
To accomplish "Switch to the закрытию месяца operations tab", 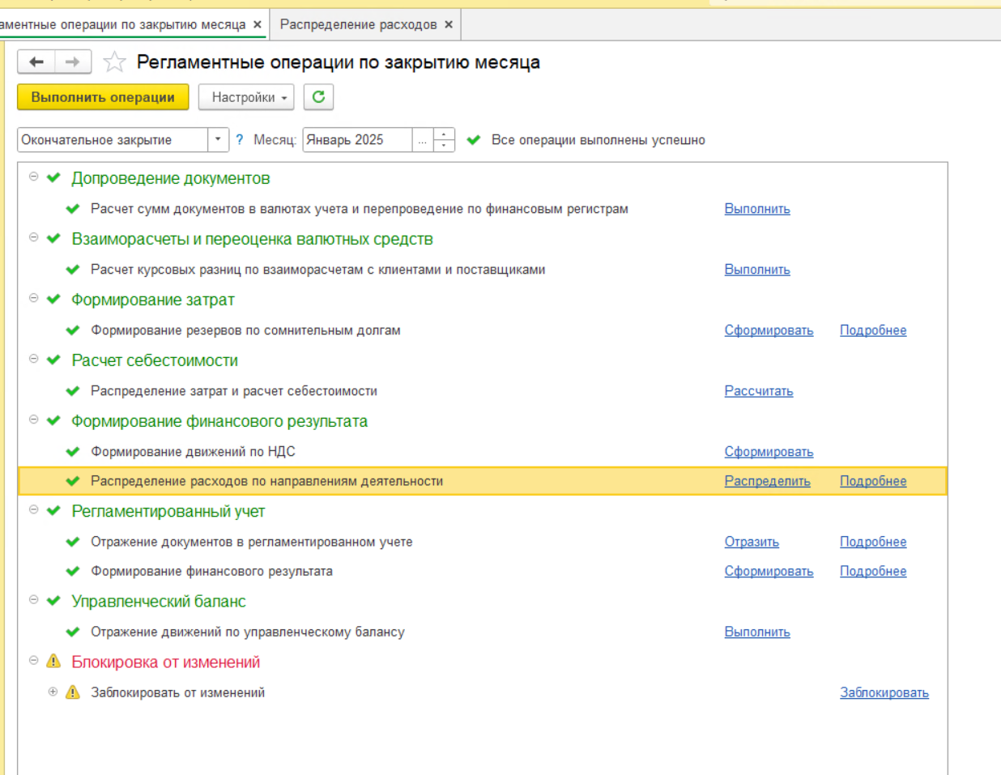I will [121, 24].
